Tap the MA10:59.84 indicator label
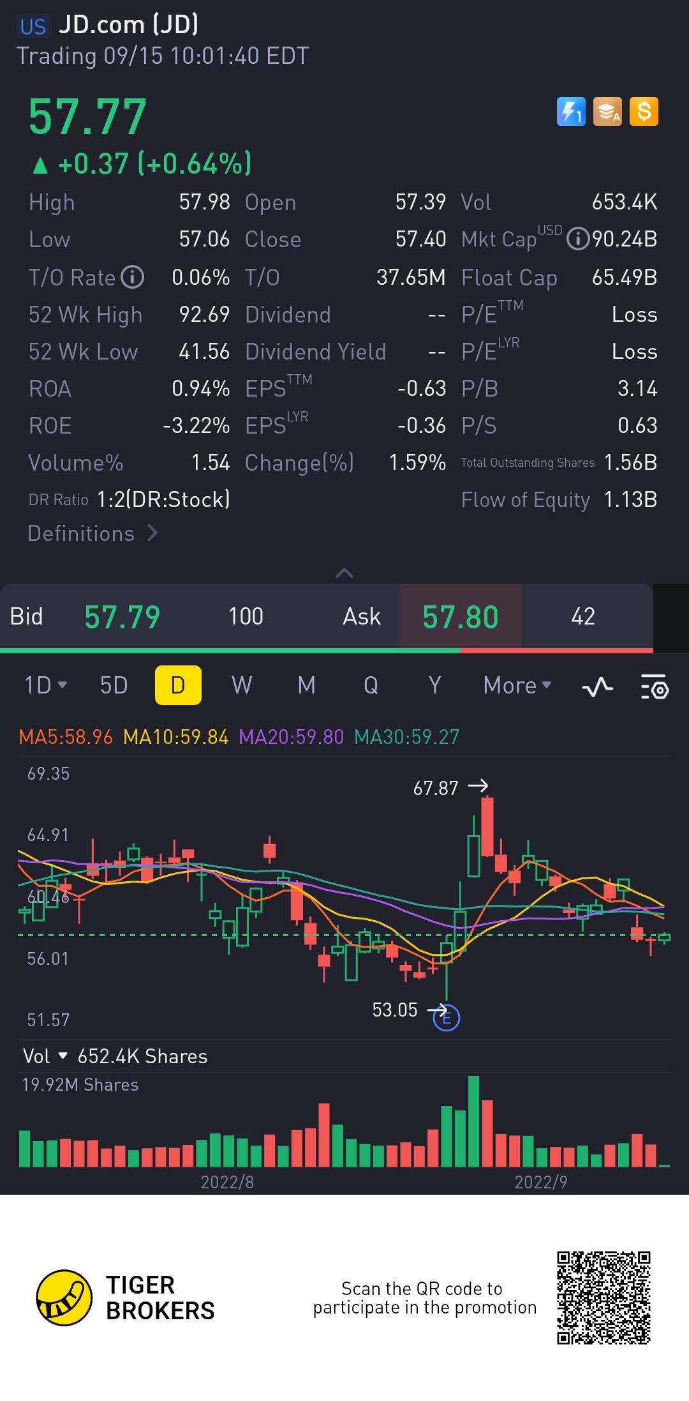 click(x=175, y=737)
